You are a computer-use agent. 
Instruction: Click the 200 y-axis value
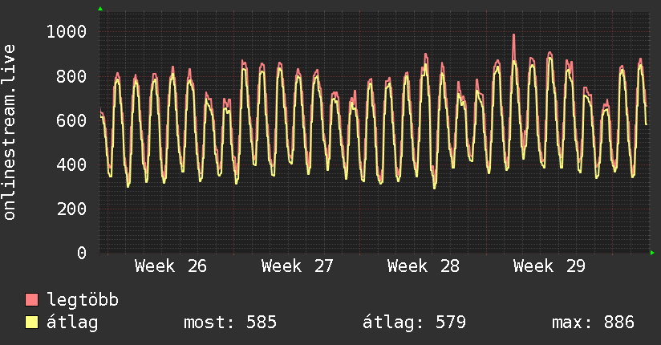point(71,209)
